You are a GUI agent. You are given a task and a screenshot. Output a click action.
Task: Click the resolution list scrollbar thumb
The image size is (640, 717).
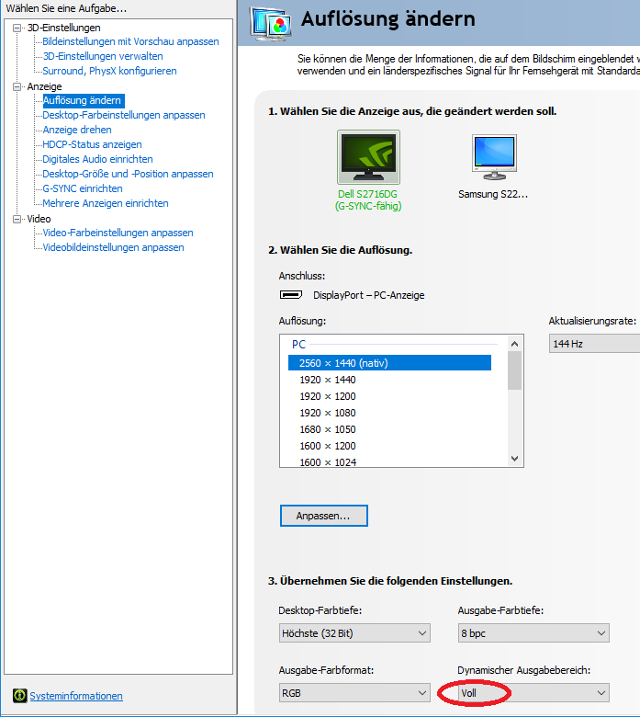[x=515, y=370]
